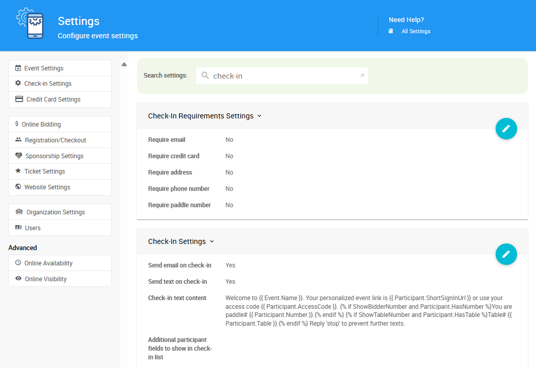Open the All Settings help link
536x368 pixels.
415,31
